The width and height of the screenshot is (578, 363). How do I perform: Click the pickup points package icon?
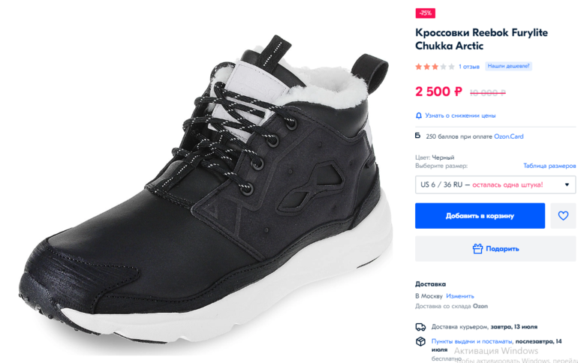[x=420, y=341]
